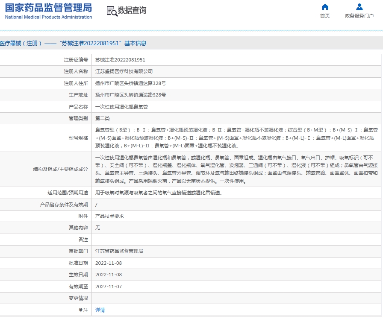The width and height of the screenshot is (383, 319).
Task: Click approval date value next to 批准日期
Action: point(109,263)
